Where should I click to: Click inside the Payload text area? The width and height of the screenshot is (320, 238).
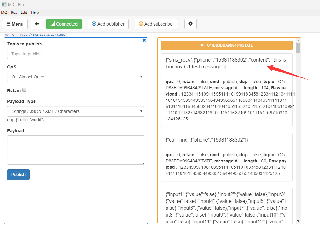(76, 150)
